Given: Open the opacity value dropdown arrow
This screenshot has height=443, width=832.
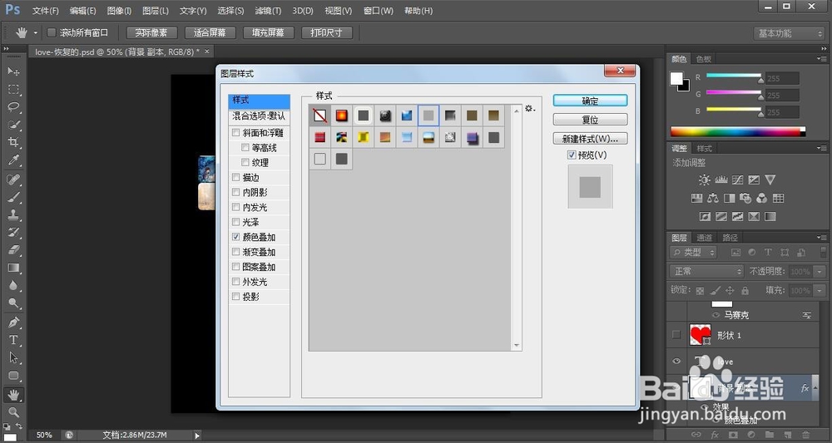Looking at the screenshot, I should 820,272.
